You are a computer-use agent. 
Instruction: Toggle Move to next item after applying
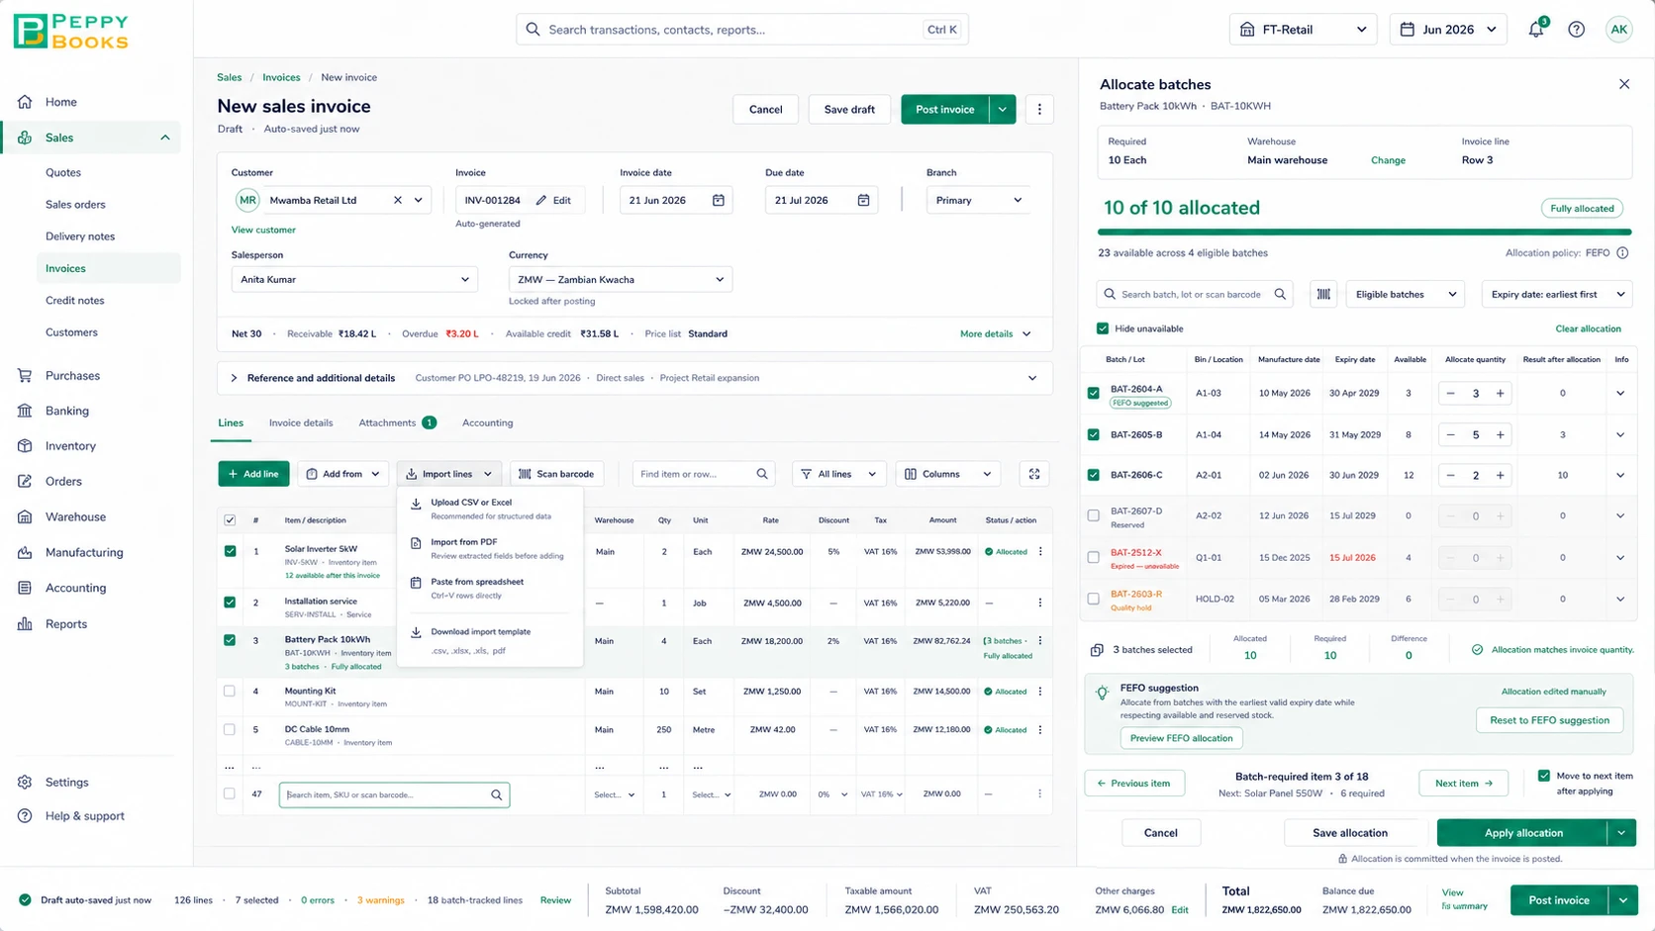click(1544, 776)
